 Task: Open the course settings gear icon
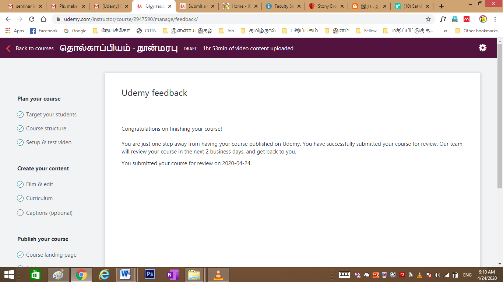(482, 48)
